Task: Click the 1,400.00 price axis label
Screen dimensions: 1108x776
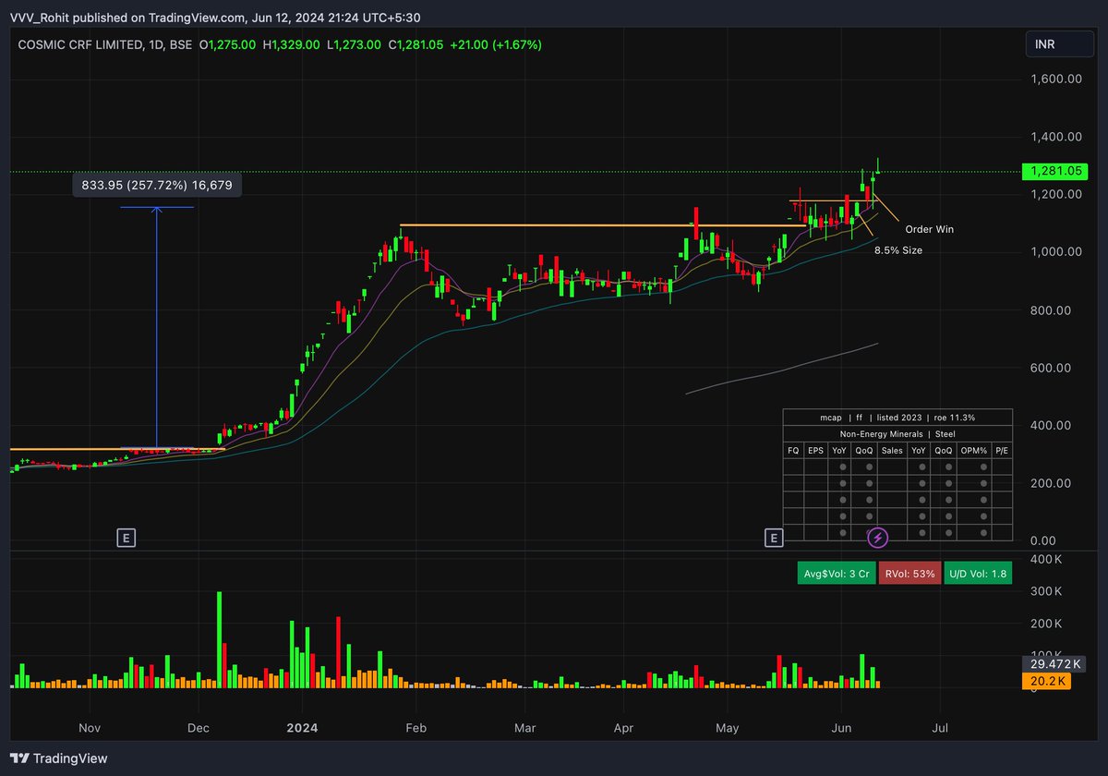Action: click(x=1055, y=137)
